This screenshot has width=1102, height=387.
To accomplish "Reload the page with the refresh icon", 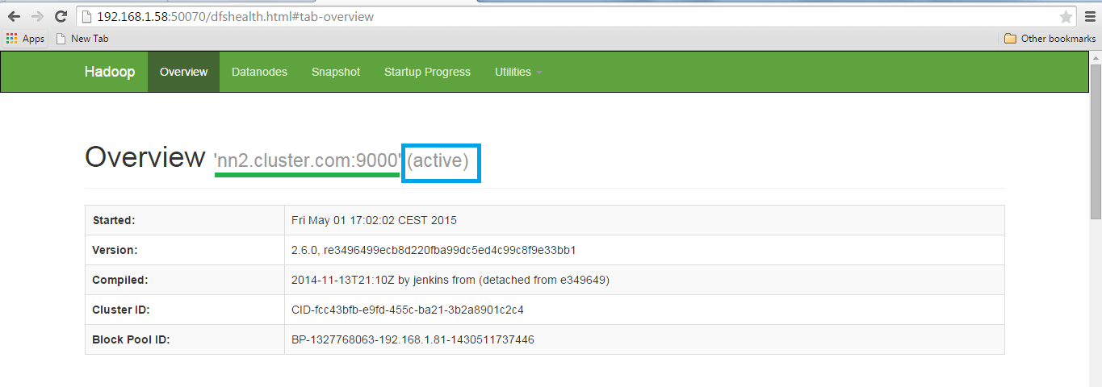I will pyautogui.click(x=61, y=16).
